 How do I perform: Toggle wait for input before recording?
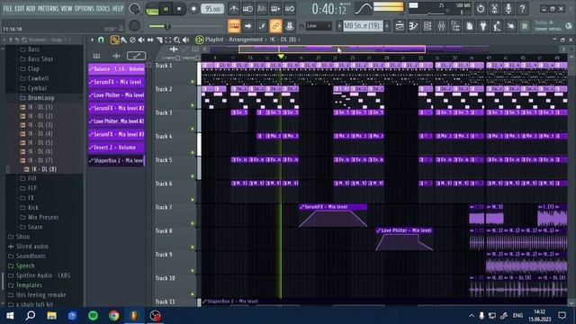[247, 8]
